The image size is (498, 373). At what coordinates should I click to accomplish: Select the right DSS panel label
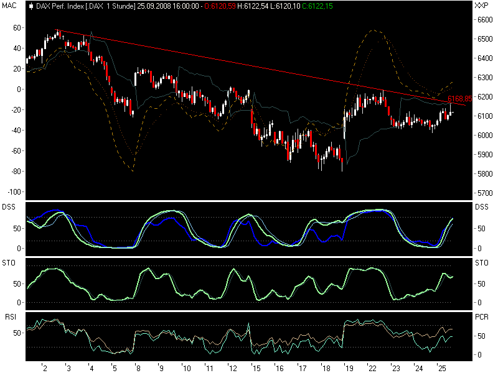pos(482,207)
